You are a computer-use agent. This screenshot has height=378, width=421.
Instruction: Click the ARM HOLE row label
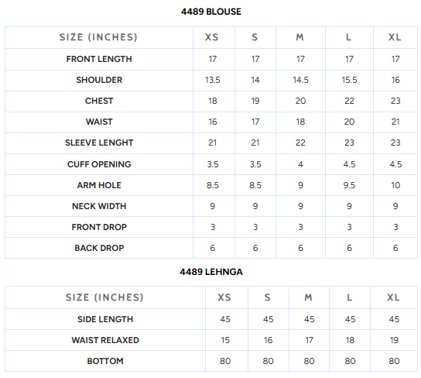tap(99, 185)
